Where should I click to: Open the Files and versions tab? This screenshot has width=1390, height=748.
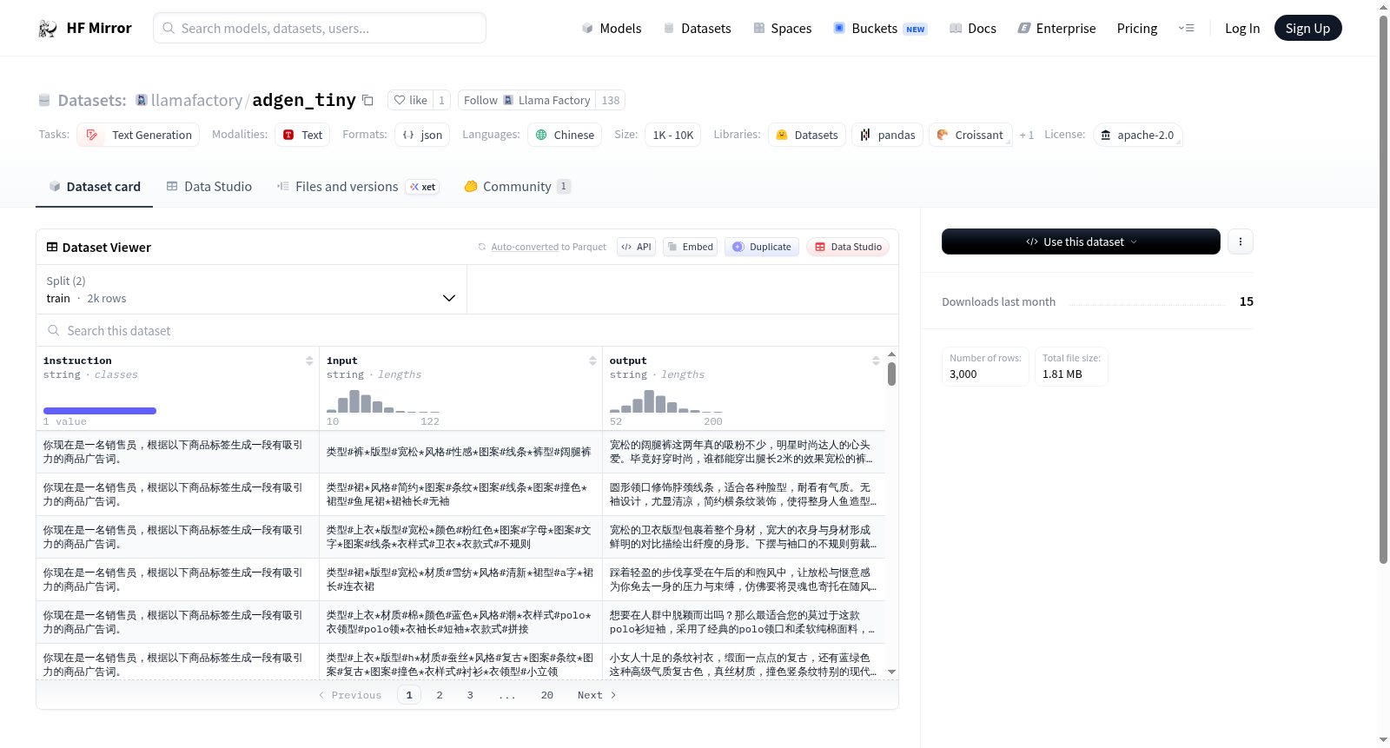pyautogui.click(x=358, y=187)
